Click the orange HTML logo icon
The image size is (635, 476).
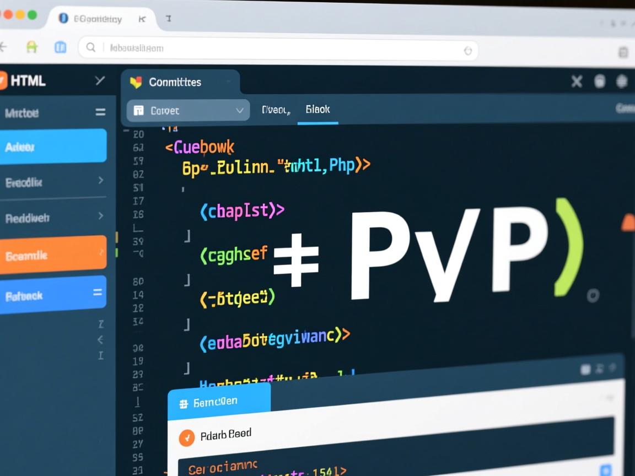click(x=3, y=81)
